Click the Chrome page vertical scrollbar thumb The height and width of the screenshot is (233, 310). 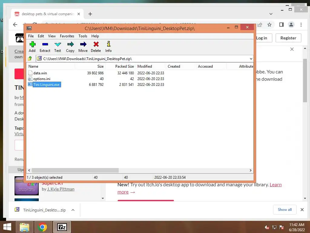click(x=305, y=80)
